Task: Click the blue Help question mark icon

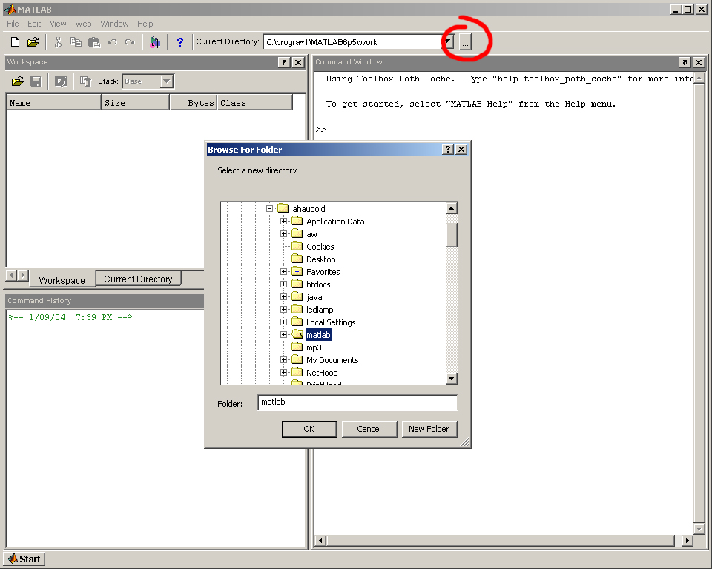Action: click(x=179, y=42)
